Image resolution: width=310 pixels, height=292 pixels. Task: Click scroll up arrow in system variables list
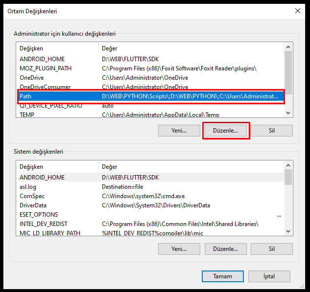click(x=288, y=167)
